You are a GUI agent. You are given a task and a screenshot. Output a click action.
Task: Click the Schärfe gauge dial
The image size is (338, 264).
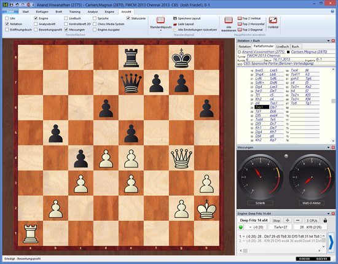coord(260,177)
